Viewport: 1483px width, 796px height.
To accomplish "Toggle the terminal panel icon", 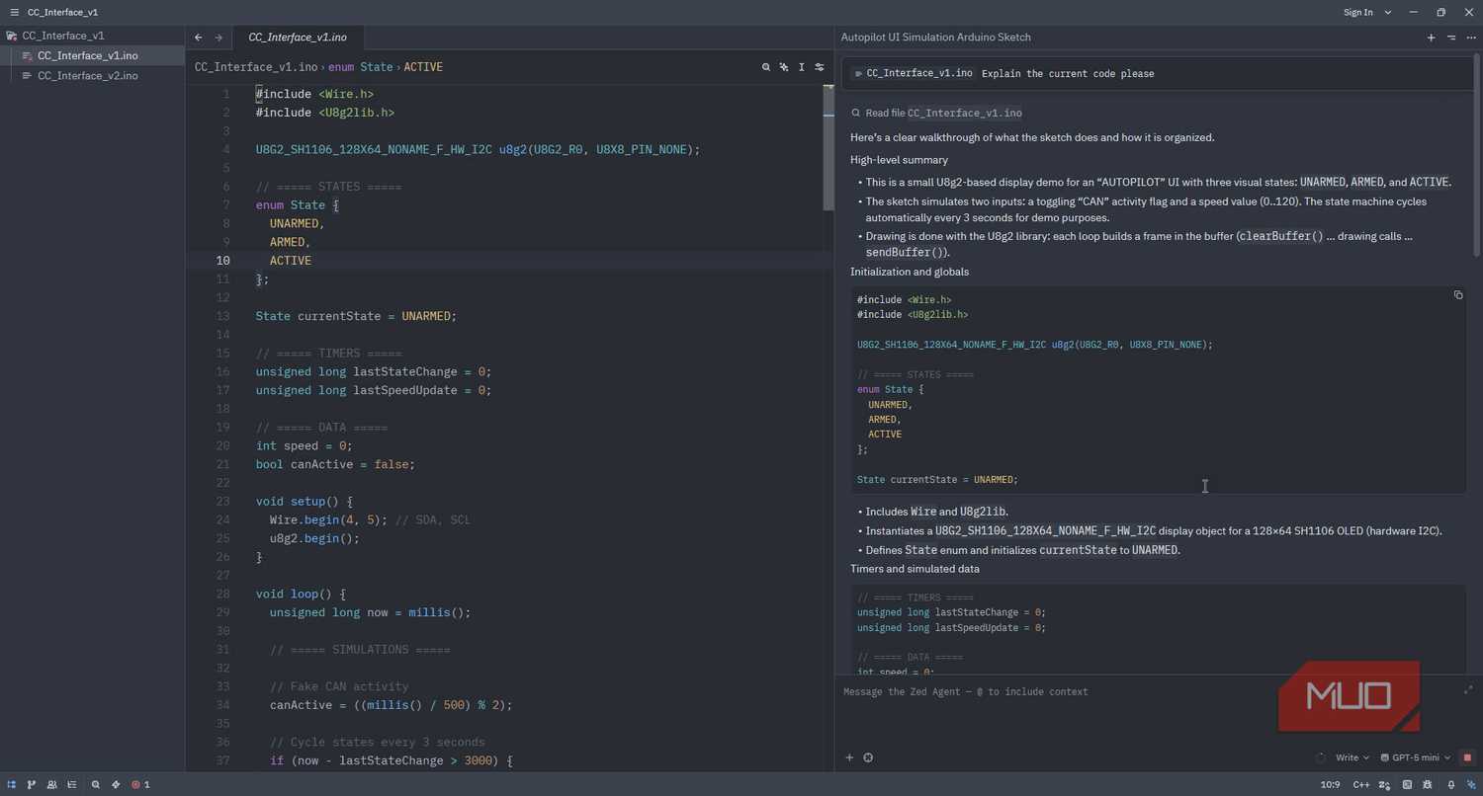I will 1407,785.
